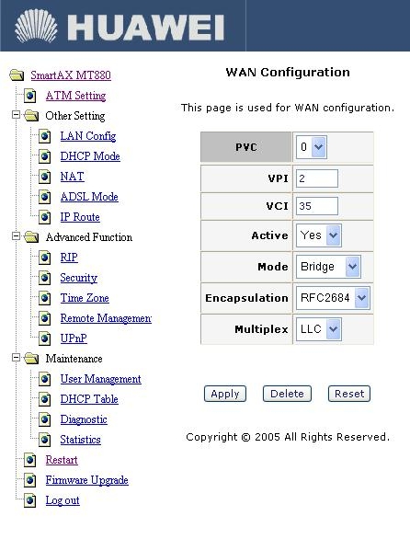Image resolution: width=410 pixels, height=539 pixels.
Task: Open the UPnP link
Action: coord(74,338)
